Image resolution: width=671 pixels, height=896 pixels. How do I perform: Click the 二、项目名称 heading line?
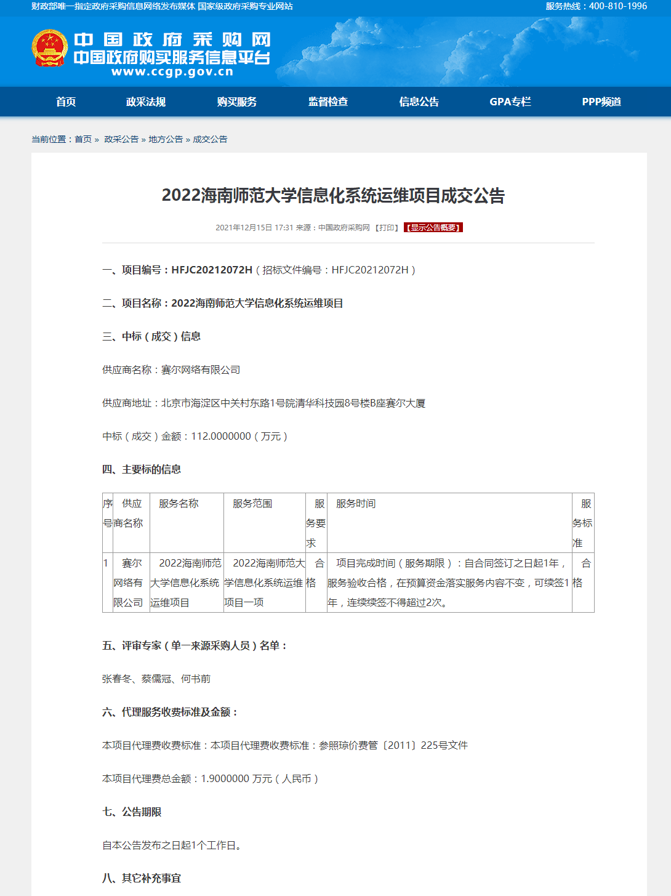[x=223, y=303]
